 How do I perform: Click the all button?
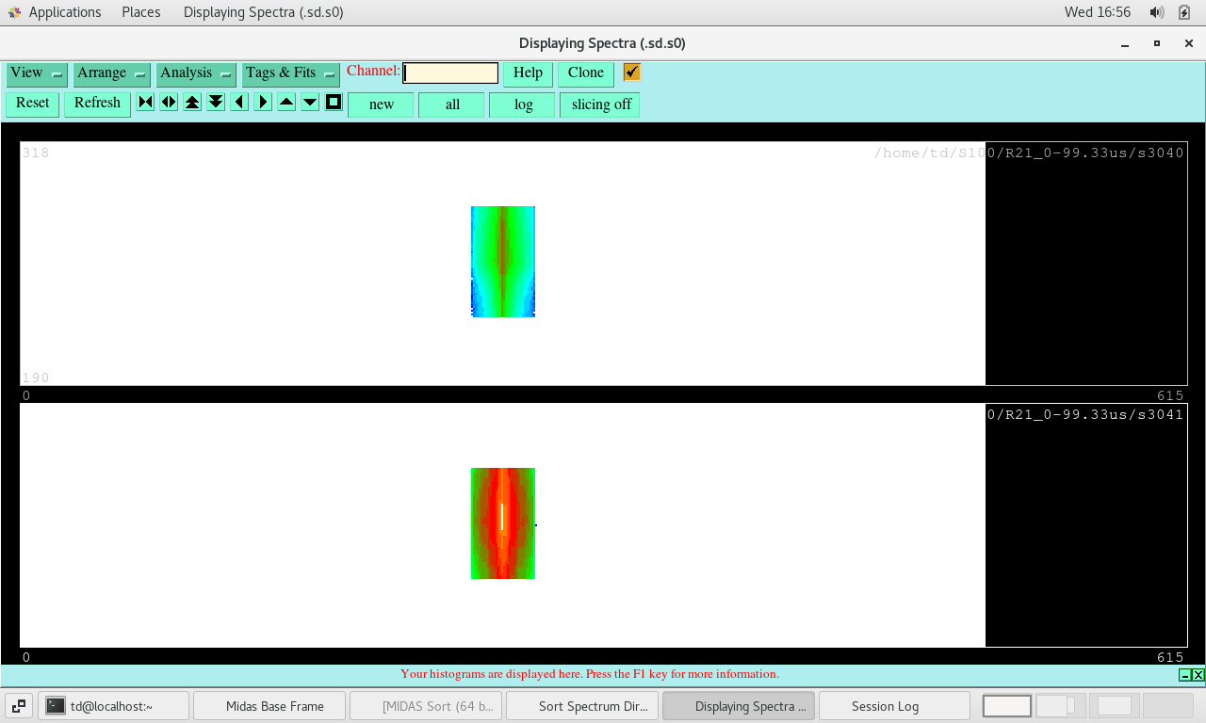coord(452,104)
